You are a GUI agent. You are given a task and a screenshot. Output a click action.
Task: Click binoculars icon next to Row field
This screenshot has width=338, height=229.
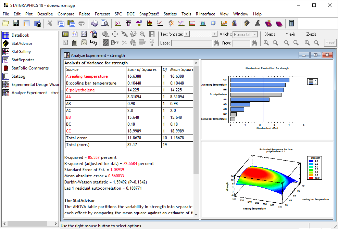pyautogui.click(x=254, y=43)
